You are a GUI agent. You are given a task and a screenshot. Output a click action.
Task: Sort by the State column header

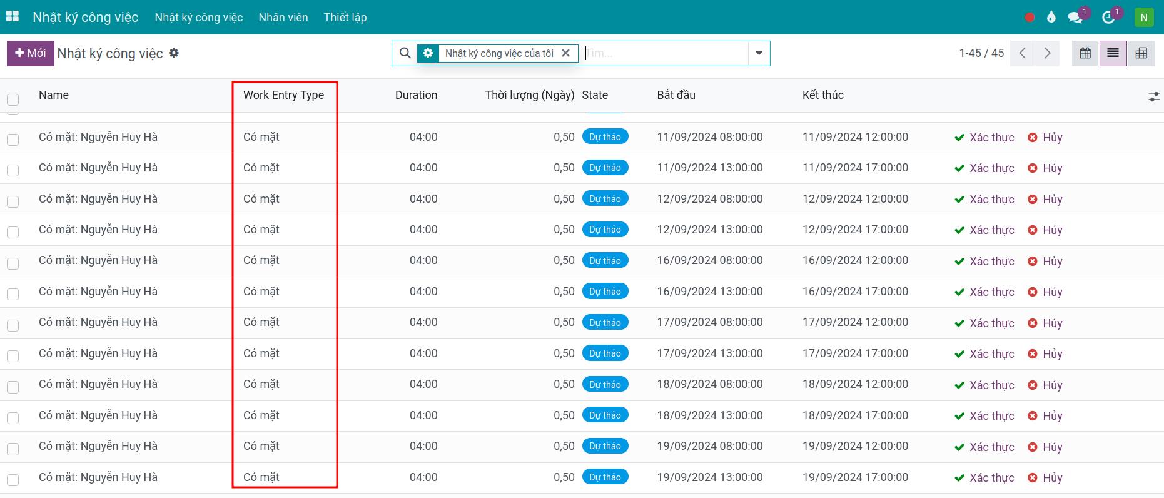(x=595, y=95)
